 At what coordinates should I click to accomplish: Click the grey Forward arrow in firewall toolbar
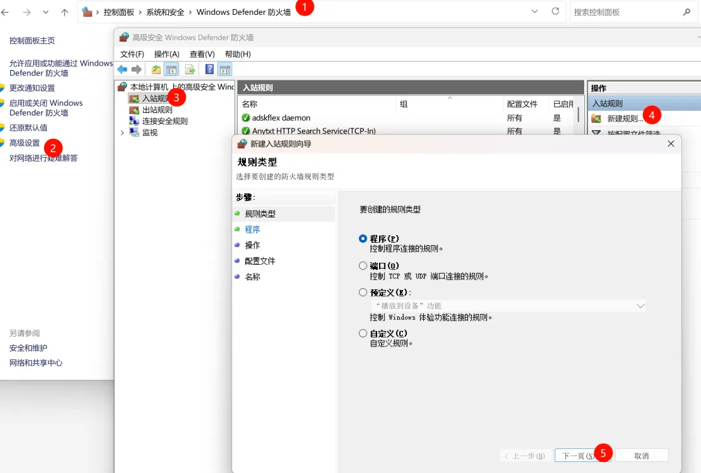click(x=136, y=69)
